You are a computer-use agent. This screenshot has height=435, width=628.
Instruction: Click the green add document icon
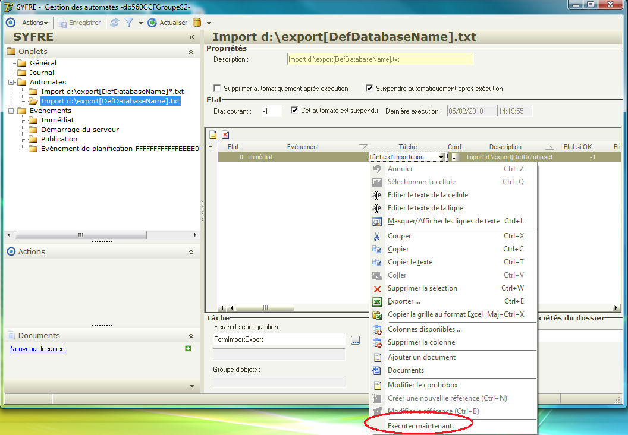coord(188,349)
